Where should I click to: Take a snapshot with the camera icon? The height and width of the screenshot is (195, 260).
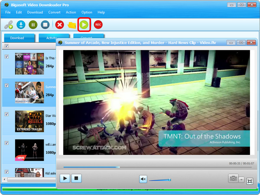point(233,178)
